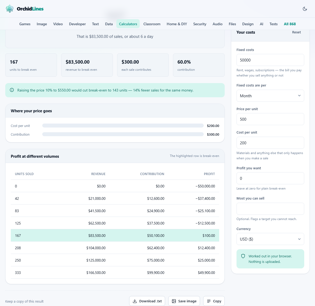Open the Audio category
Viewport: 315px width, 306px height.
point(218,24)
